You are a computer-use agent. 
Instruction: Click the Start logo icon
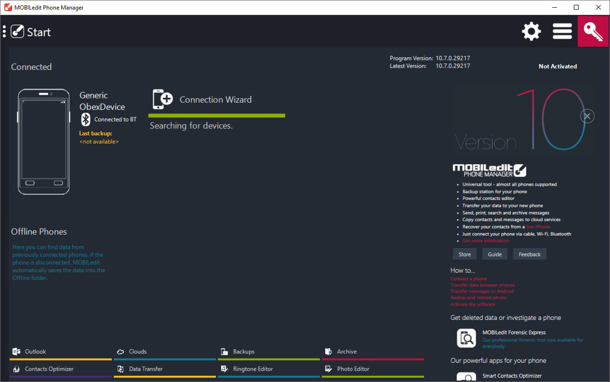pyautogui.click(x=17, y=32)
